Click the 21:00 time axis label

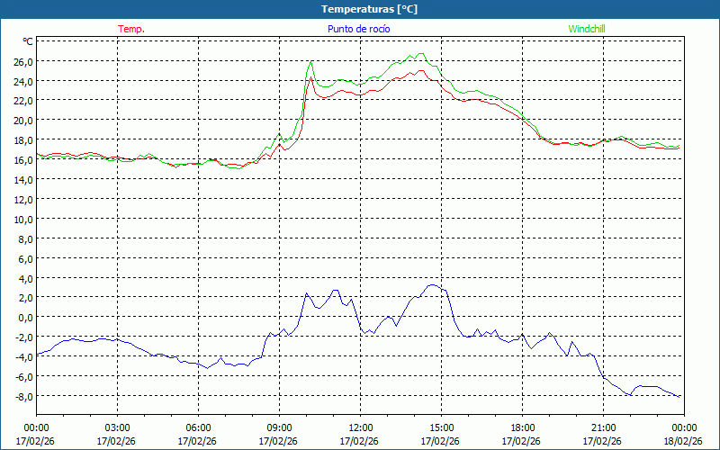click(x=603, y=427)
